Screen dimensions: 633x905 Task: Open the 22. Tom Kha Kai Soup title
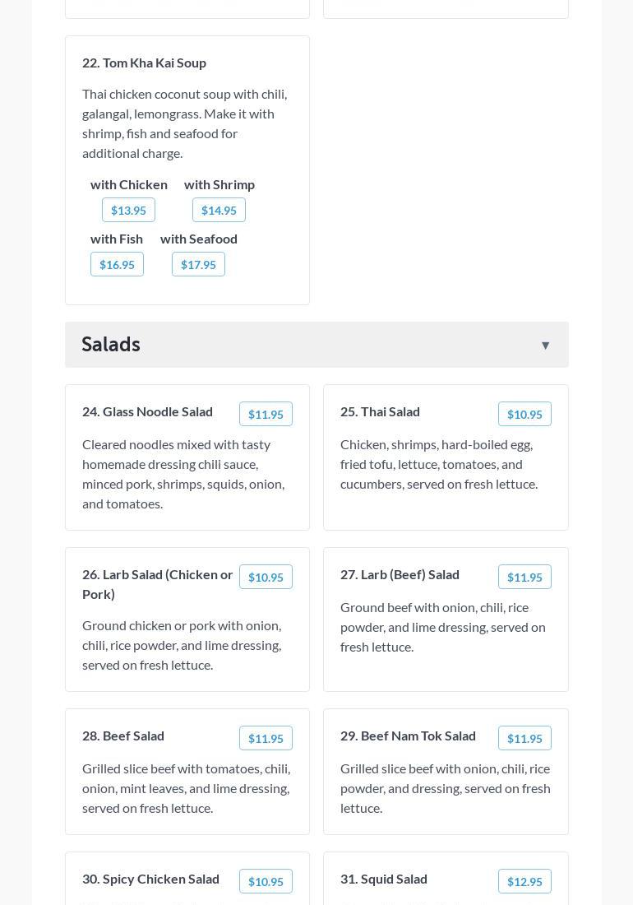coord(144,63)
